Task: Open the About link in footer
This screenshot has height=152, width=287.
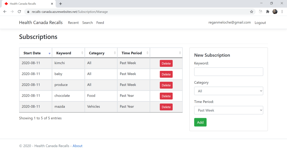Action: point(77,146)
